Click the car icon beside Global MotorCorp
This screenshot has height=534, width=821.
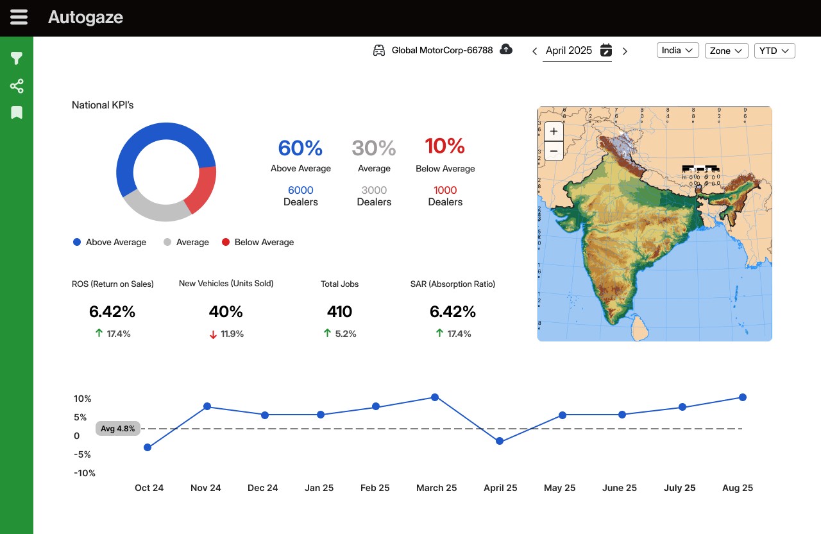click(x=379, y=50)
